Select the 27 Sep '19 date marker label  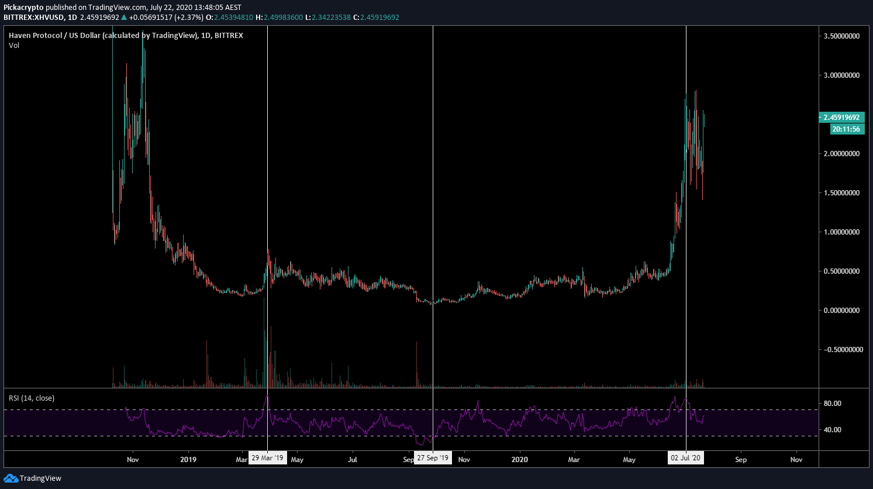[x=433, y=458]
